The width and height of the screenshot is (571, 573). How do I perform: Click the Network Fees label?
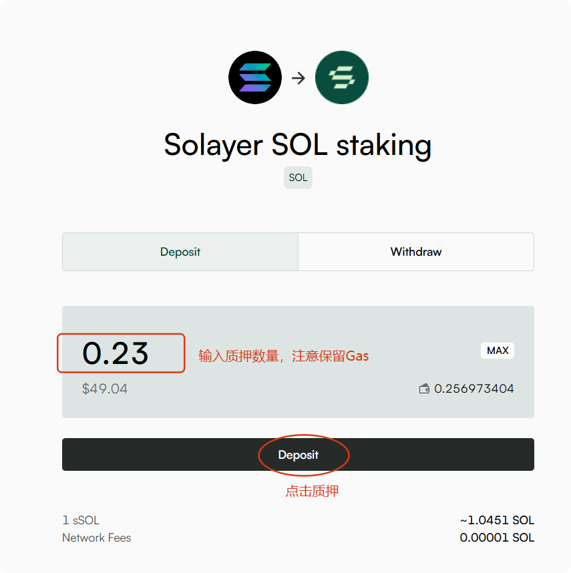pos(96,538)
